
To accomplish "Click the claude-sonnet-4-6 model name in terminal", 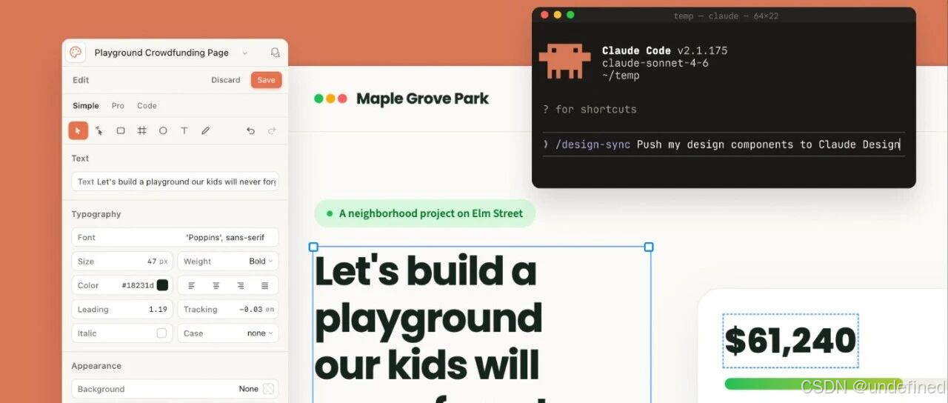I will [x=655, y=63].
